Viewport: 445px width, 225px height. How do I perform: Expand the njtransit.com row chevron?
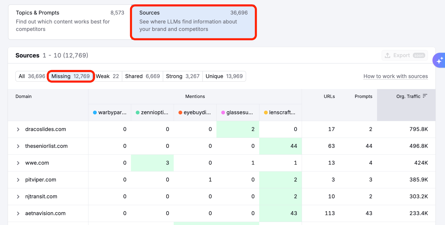tap(18, 197)
